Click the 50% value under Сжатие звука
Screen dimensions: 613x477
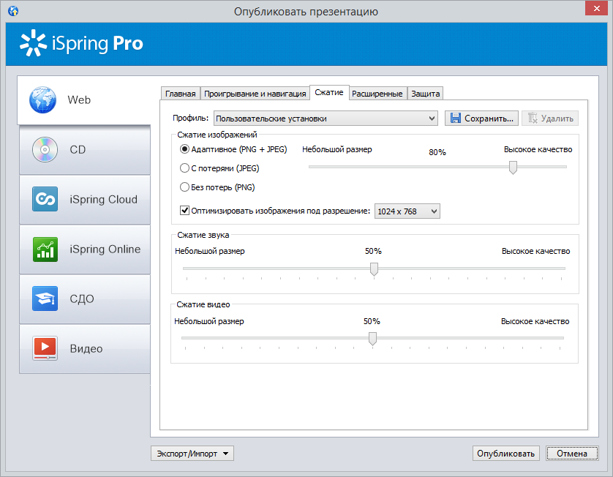point(373,251)
